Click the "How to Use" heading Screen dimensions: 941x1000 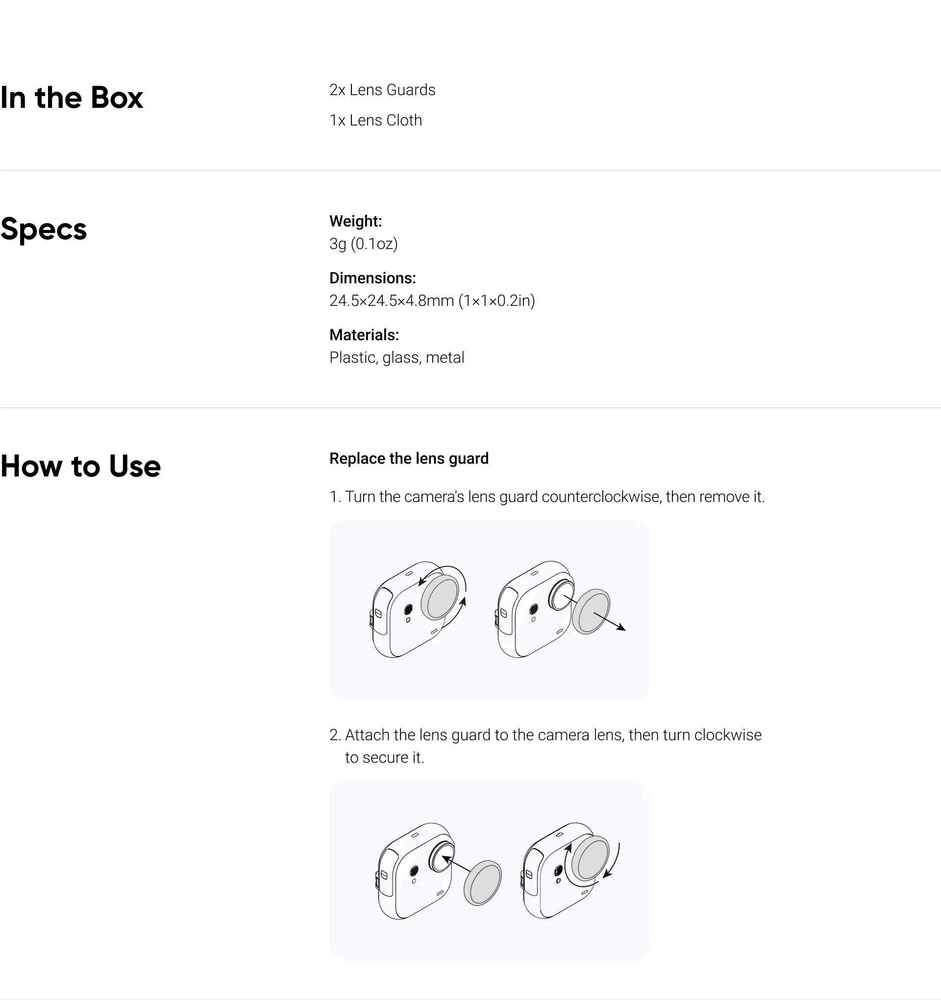click(80, 466)
